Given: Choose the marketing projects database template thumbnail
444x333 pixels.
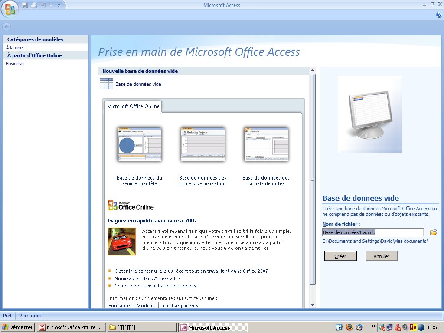Looking at the screenshot, I should tap(203, 144).
